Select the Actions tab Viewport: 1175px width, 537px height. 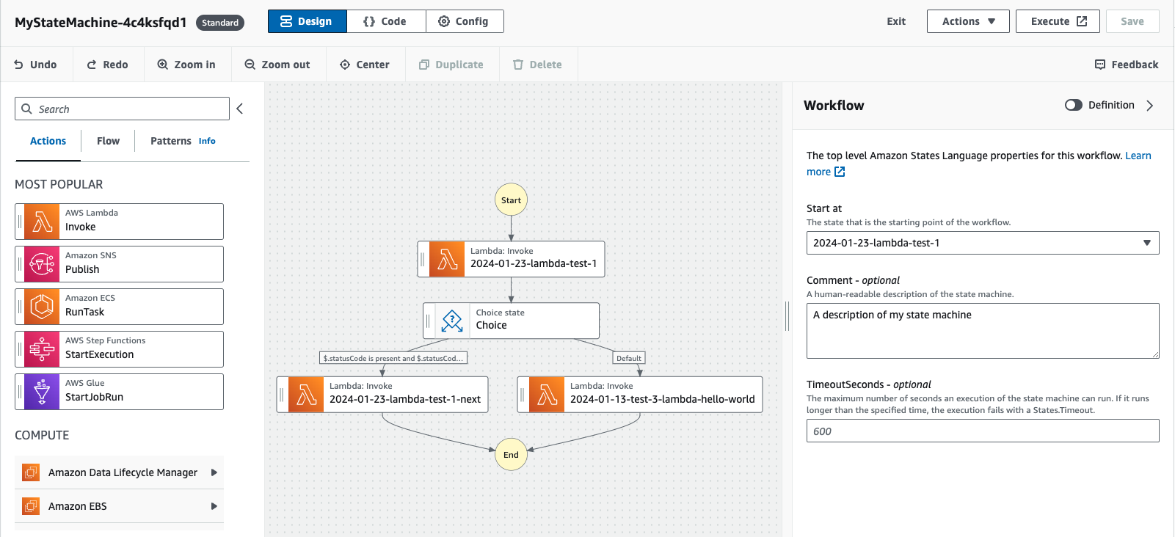(x=48, y=141)
